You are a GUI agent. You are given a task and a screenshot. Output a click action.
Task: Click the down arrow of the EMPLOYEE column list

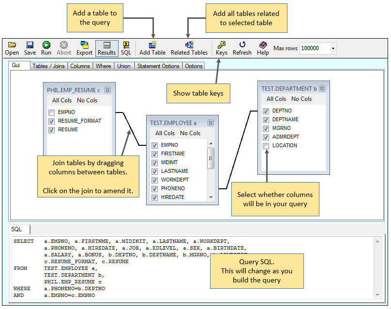point(211,197)
